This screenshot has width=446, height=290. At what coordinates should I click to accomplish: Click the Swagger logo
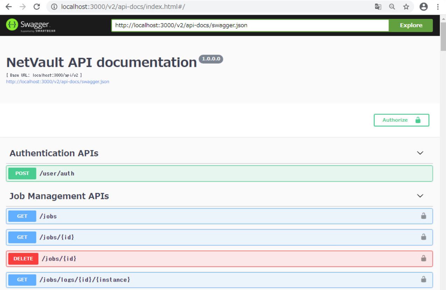click(31, 25)
